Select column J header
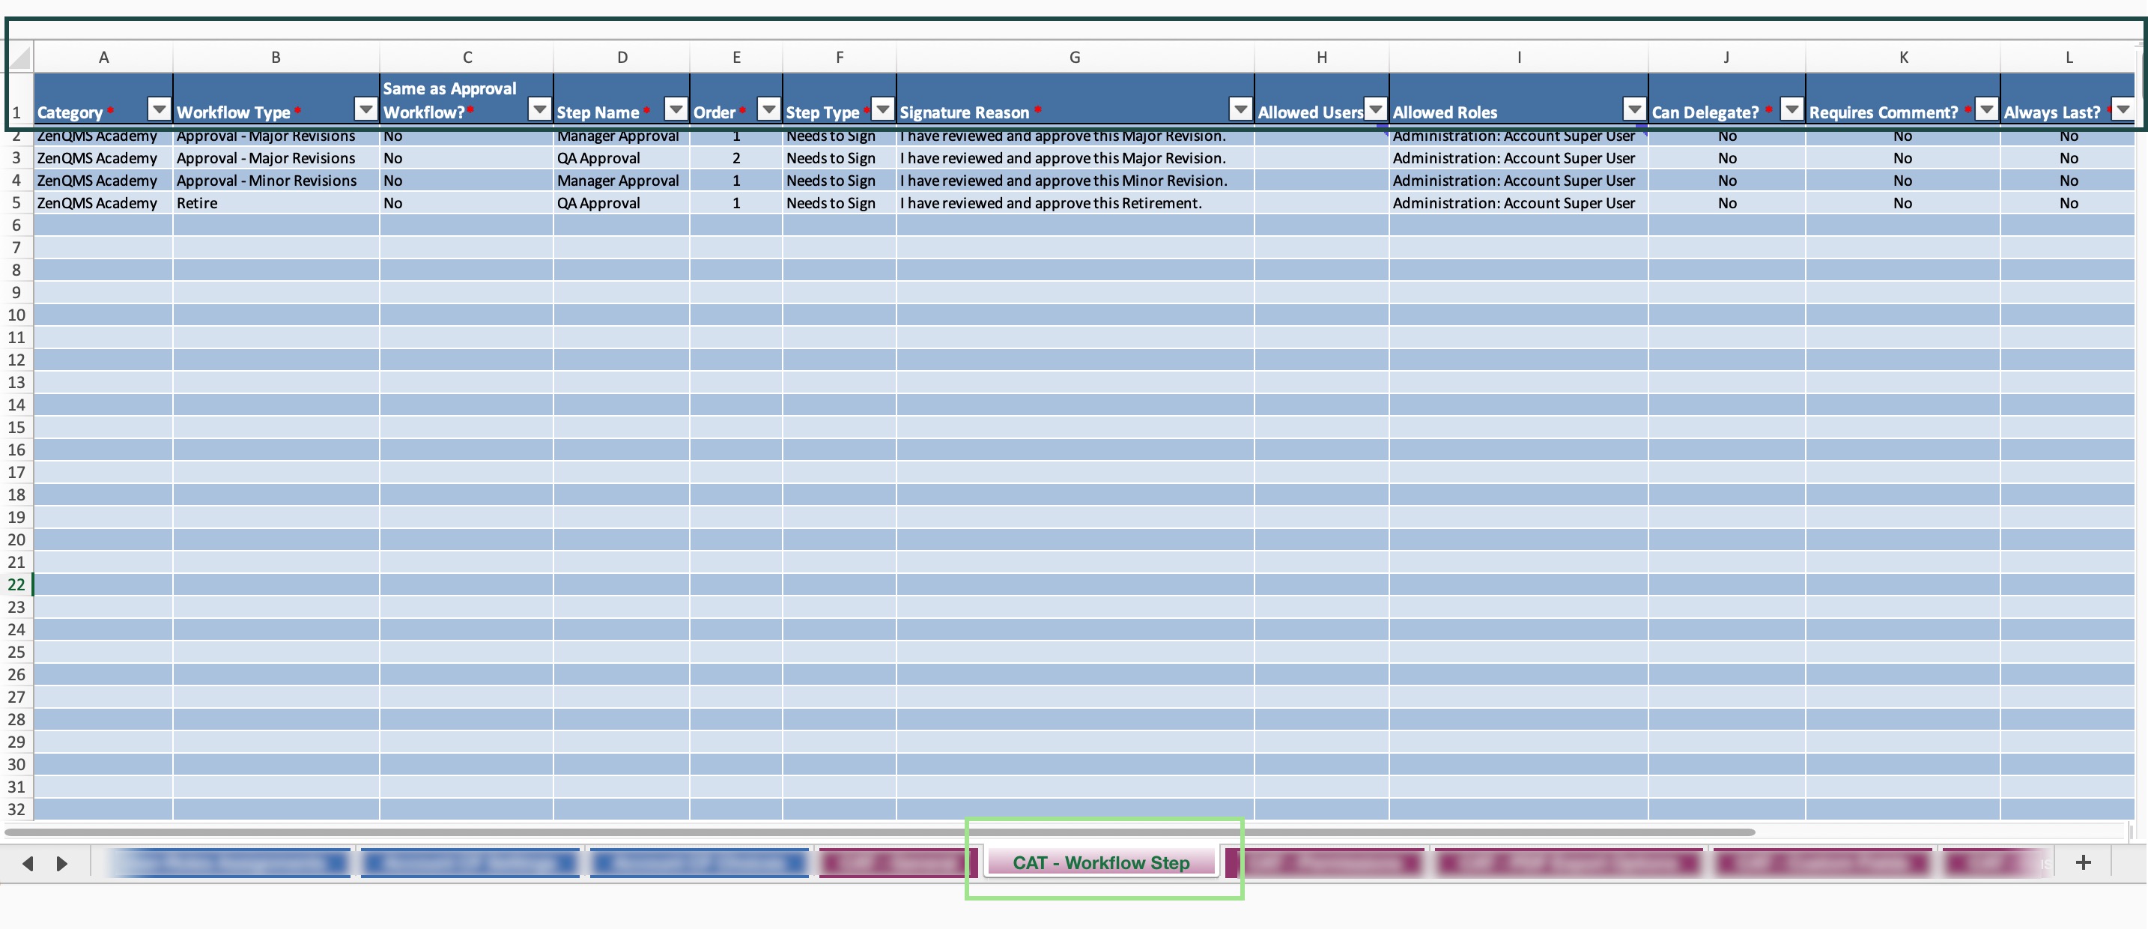 point(1726,58)
